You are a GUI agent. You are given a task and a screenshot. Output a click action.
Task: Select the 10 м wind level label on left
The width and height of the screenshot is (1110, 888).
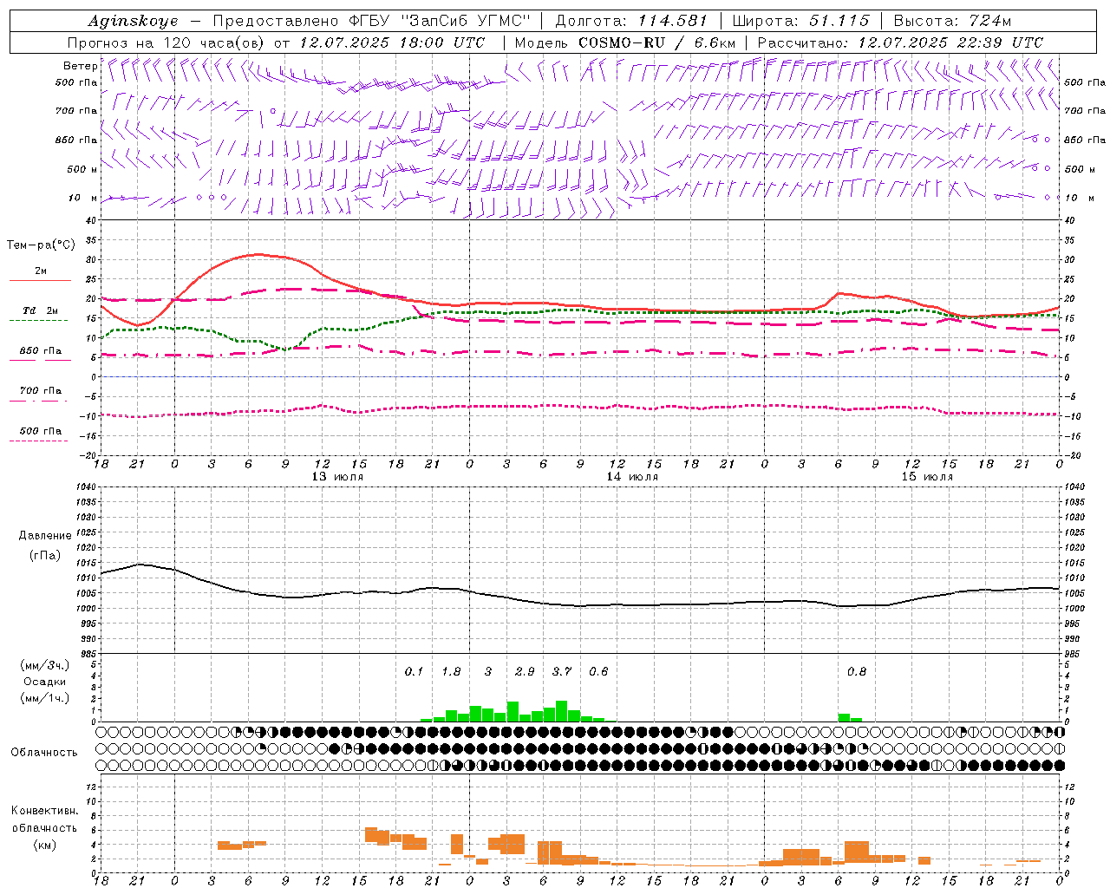point(82,198)
